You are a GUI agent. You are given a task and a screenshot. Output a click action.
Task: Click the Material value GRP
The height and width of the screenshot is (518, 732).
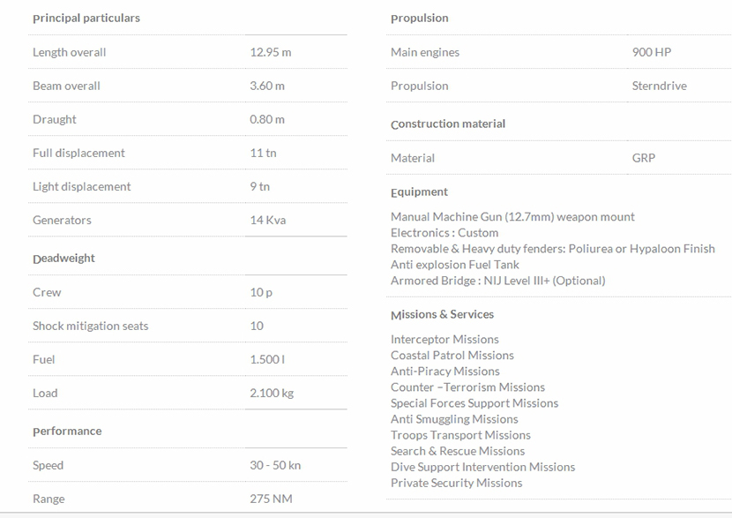click(644, 159)
